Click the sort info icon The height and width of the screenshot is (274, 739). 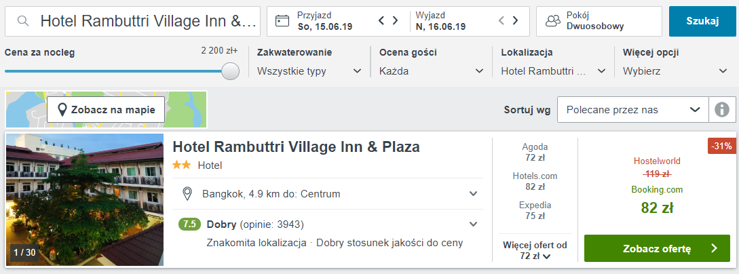point(721,110)
